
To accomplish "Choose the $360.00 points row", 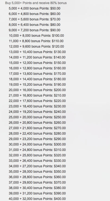I will 37,177.
